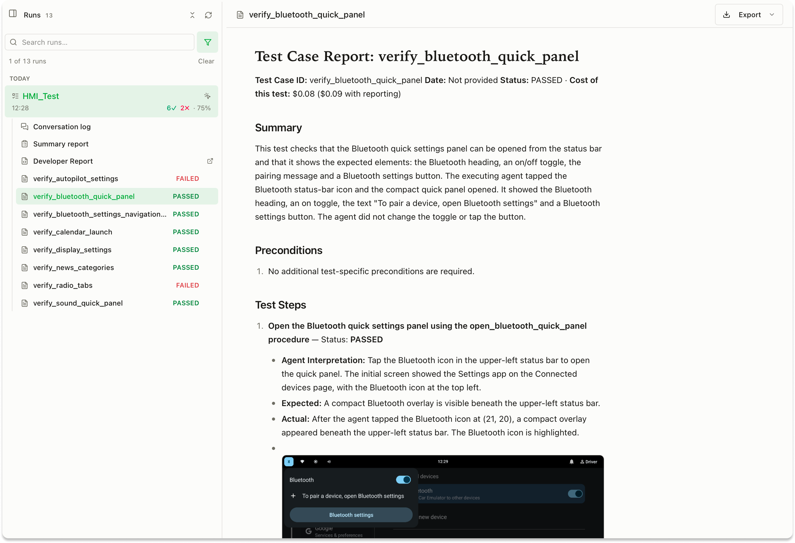The width and height of the screenshot is (795, 543).
Task: Click Bluetooth toggle in screenshot quick panel
Action: (403, 480)
